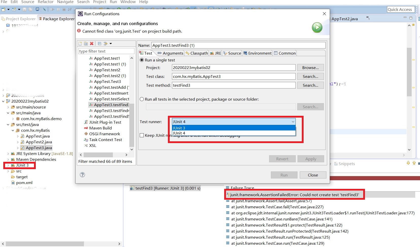Click the New wizard toolbar icon

click(4, 9)
